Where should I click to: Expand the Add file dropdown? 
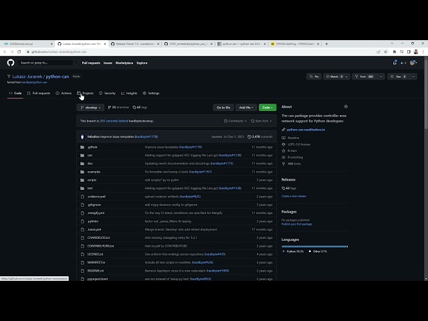pyautogui.click(x=246, y=108)
